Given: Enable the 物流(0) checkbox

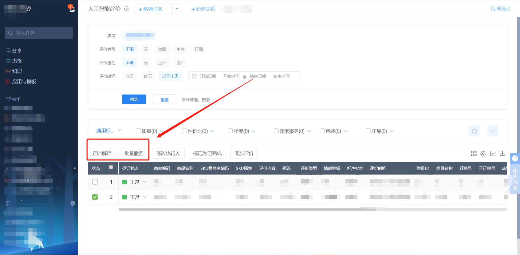Looking at the screenshot, I should pyautogui.click(x=230, y=131).
